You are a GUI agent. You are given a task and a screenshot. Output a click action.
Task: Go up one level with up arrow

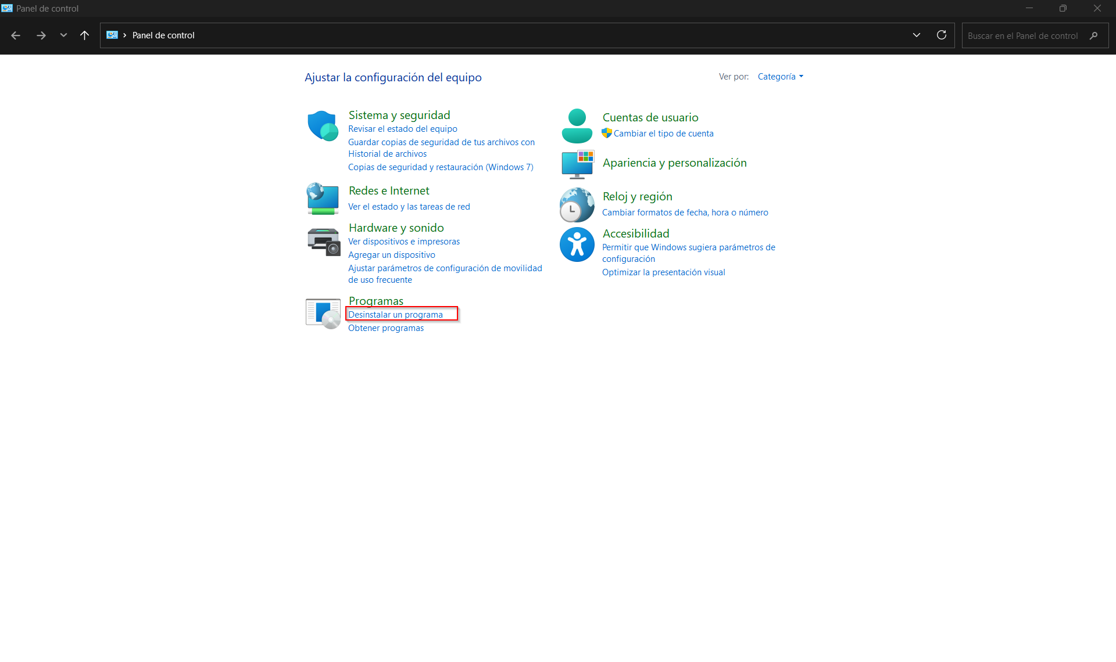[84, 35]
